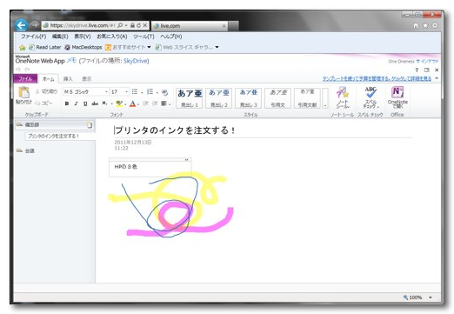
Task: Open the お気に入り(A) browser menu
Action: [112, 37]
